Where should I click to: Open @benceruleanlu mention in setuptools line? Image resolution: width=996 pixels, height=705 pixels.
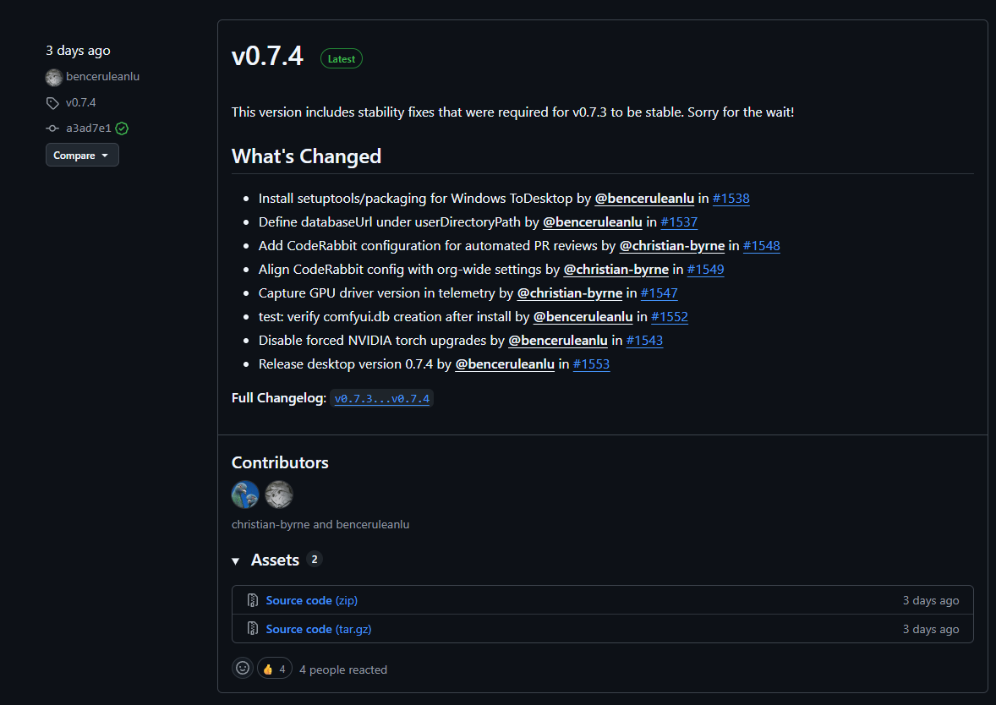tap(644, 198)
